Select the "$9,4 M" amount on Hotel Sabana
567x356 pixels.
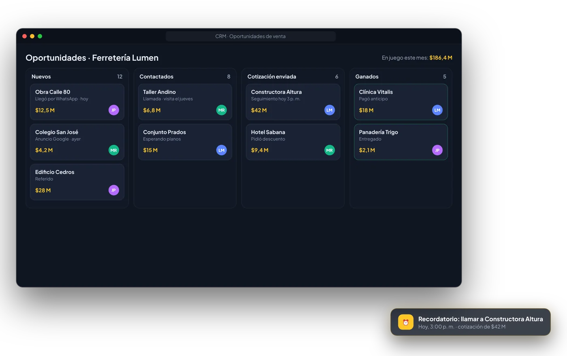tap(260, 150)
